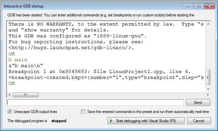
Task: Click the horizontal scrollbar left arrow
Action: (x=10, y=95)
